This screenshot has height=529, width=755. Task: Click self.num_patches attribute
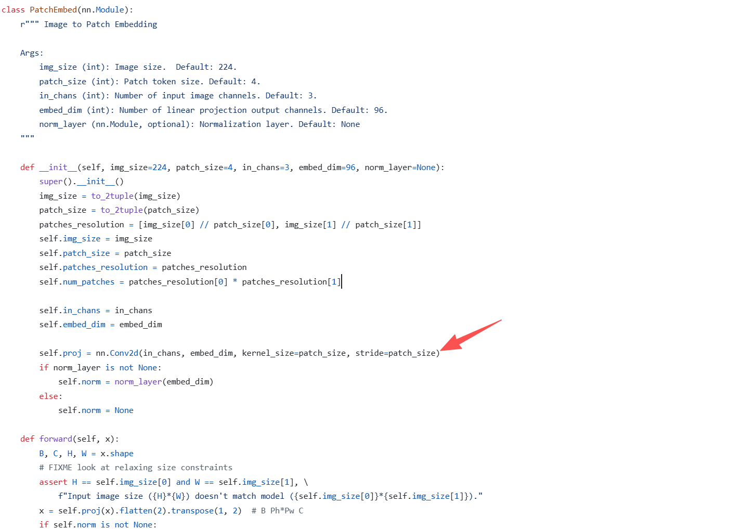77,282
